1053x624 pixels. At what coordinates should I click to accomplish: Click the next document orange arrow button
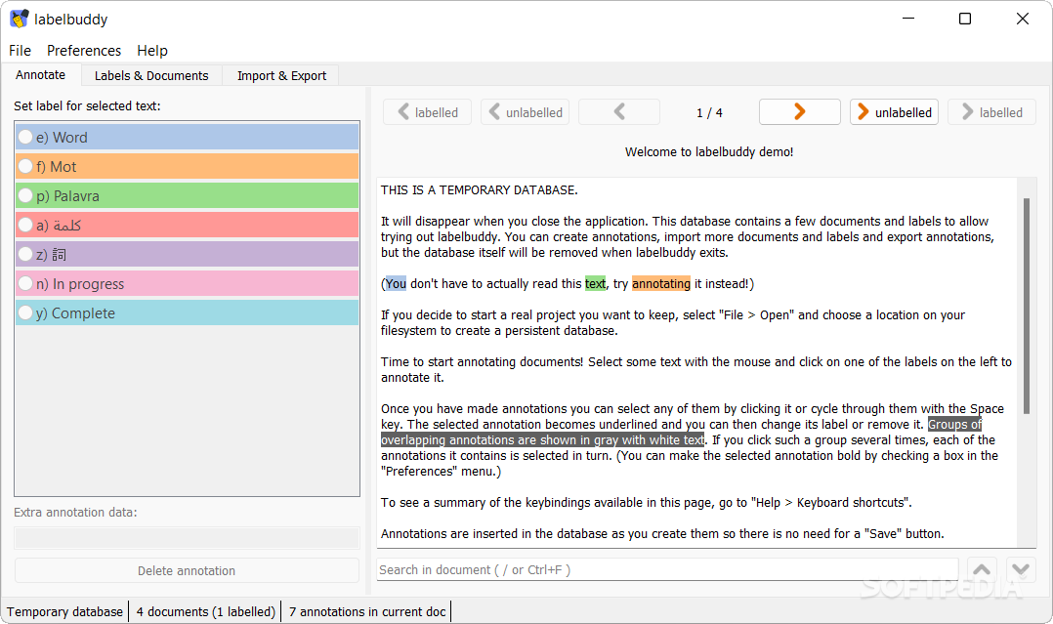pyautogui.click(x=800, y=112)
